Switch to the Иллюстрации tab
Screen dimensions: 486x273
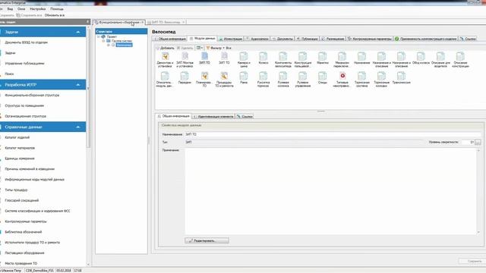(x=230, y=39)
